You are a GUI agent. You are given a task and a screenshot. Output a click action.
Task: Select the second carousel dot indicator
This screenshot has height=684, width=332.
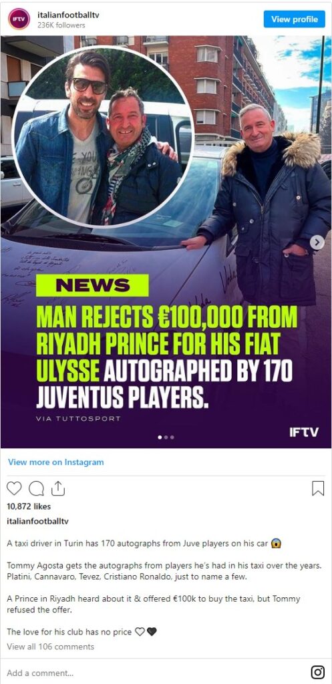[166, 437]
